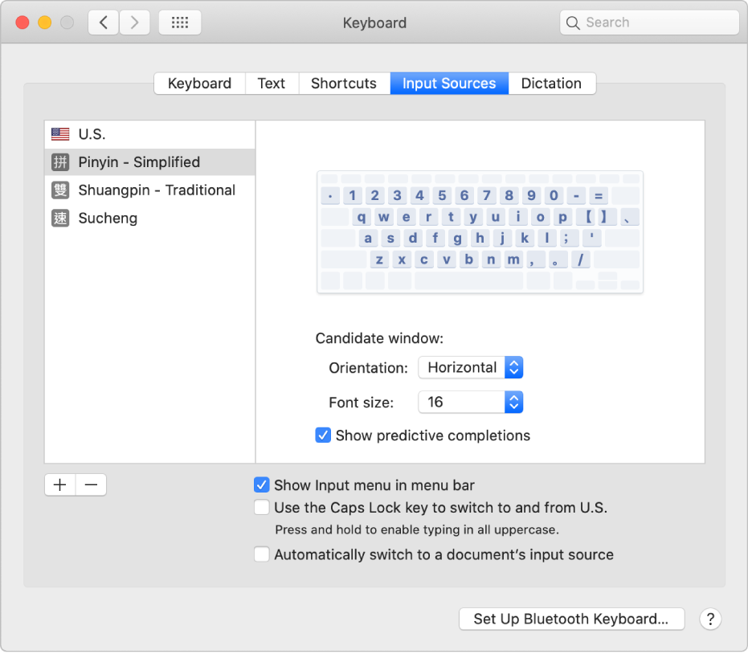Disable Show predictive completions

coord(323,435)
